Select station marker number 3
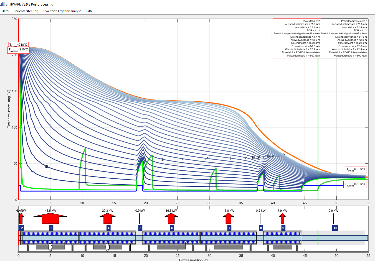This screenshot has width=375, height=261. (51, 228)
